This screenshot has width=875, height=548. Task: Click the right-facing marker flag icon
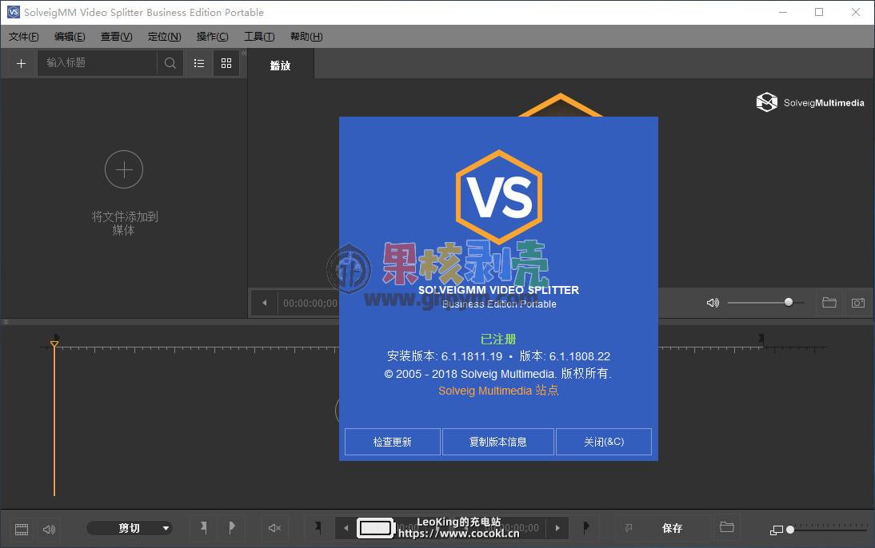[x=232, y=526]
